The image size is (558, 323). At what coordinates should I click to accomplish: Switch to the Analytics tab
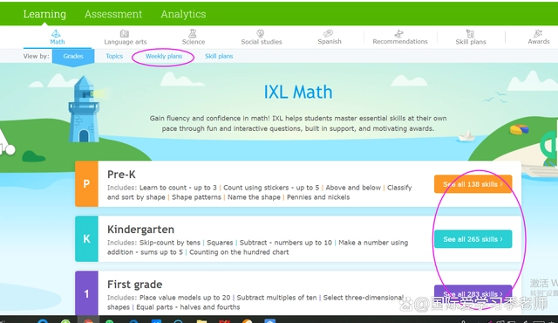[x=183, y=14]
